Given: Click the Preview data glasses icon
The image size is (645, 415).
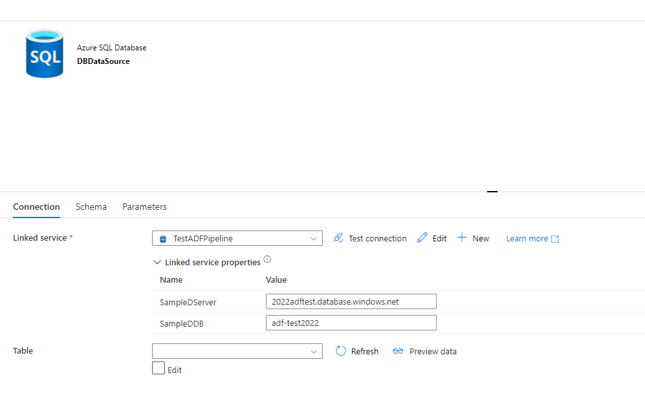Looking at the screenshot, I should [x=398, y=351].
